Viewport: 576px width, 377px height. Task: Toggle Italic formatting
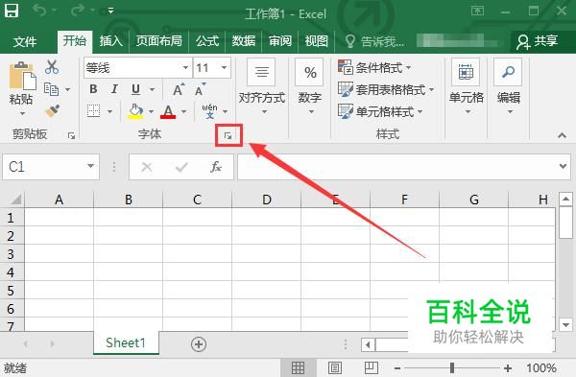coord(114,89)
